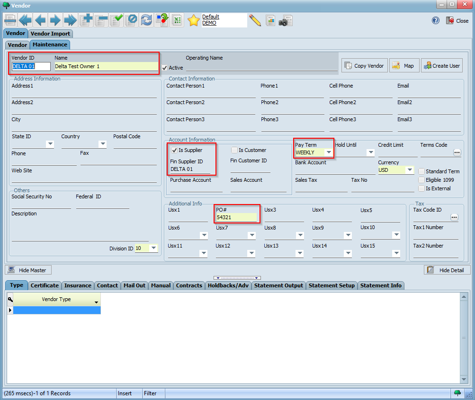Screen dimensions: 475x400
Task: Open the Statement Setup tab
Action: (x=332, y=285)
